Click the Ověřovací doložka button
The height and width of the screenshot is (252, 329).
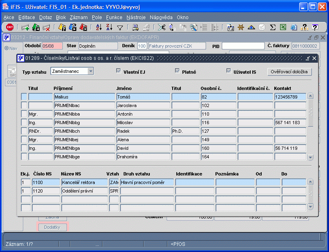coord(289,72)
